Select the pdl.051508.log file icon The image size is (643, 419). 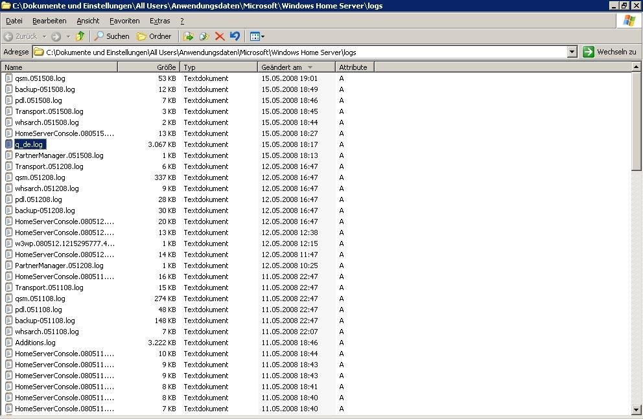tap(8, 100)
